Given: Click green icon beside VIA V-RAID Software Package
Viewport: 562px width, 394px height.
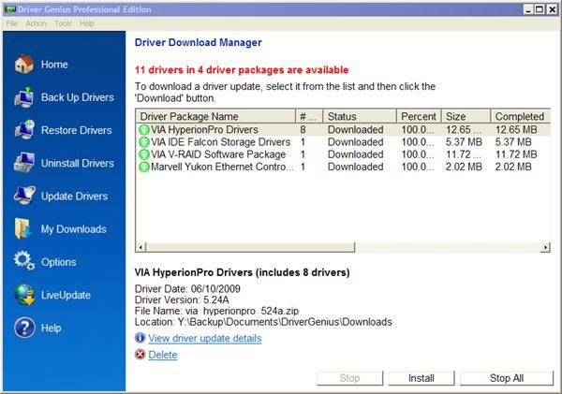Looking at the screenshot, I should tap(144, 154).
